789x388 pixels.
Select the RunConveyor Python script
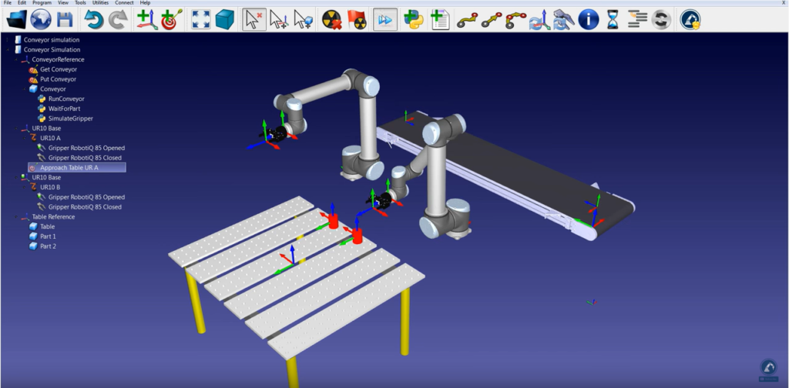coord(65,99)
